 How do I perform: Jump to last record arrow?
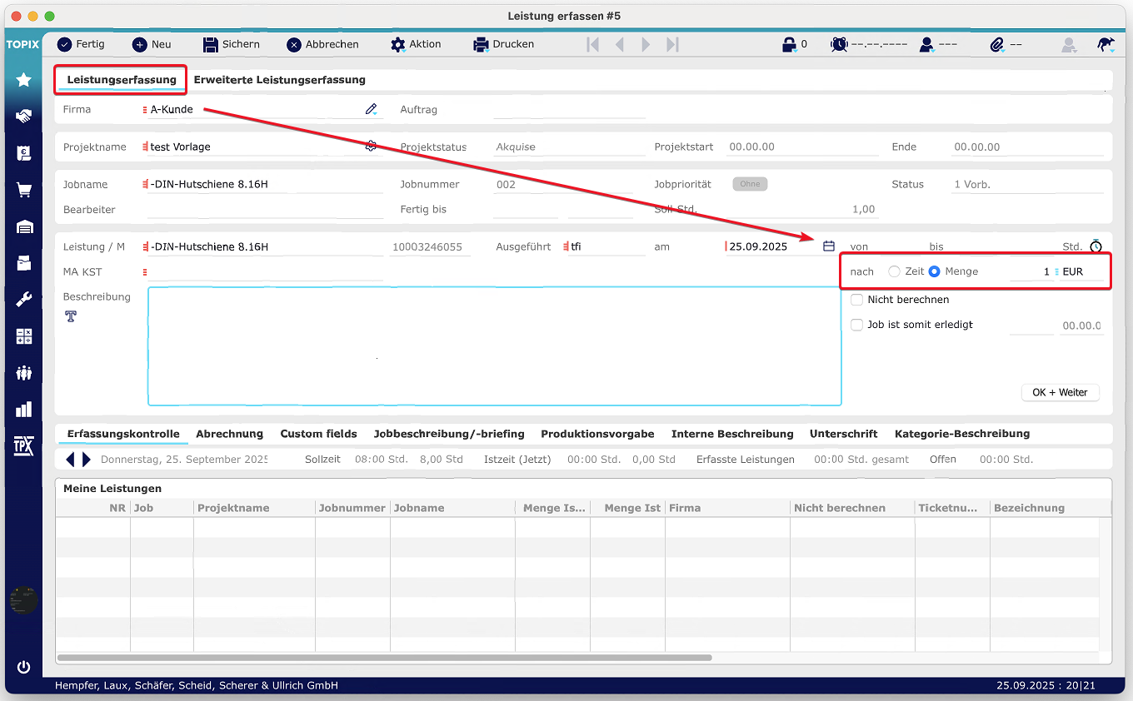[672, 44]
